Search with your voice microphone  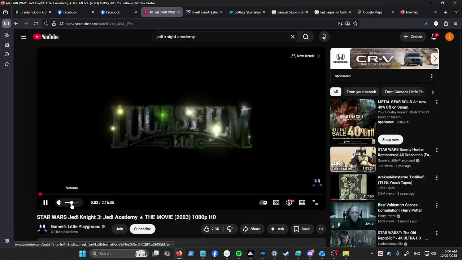tap(324, 37)
